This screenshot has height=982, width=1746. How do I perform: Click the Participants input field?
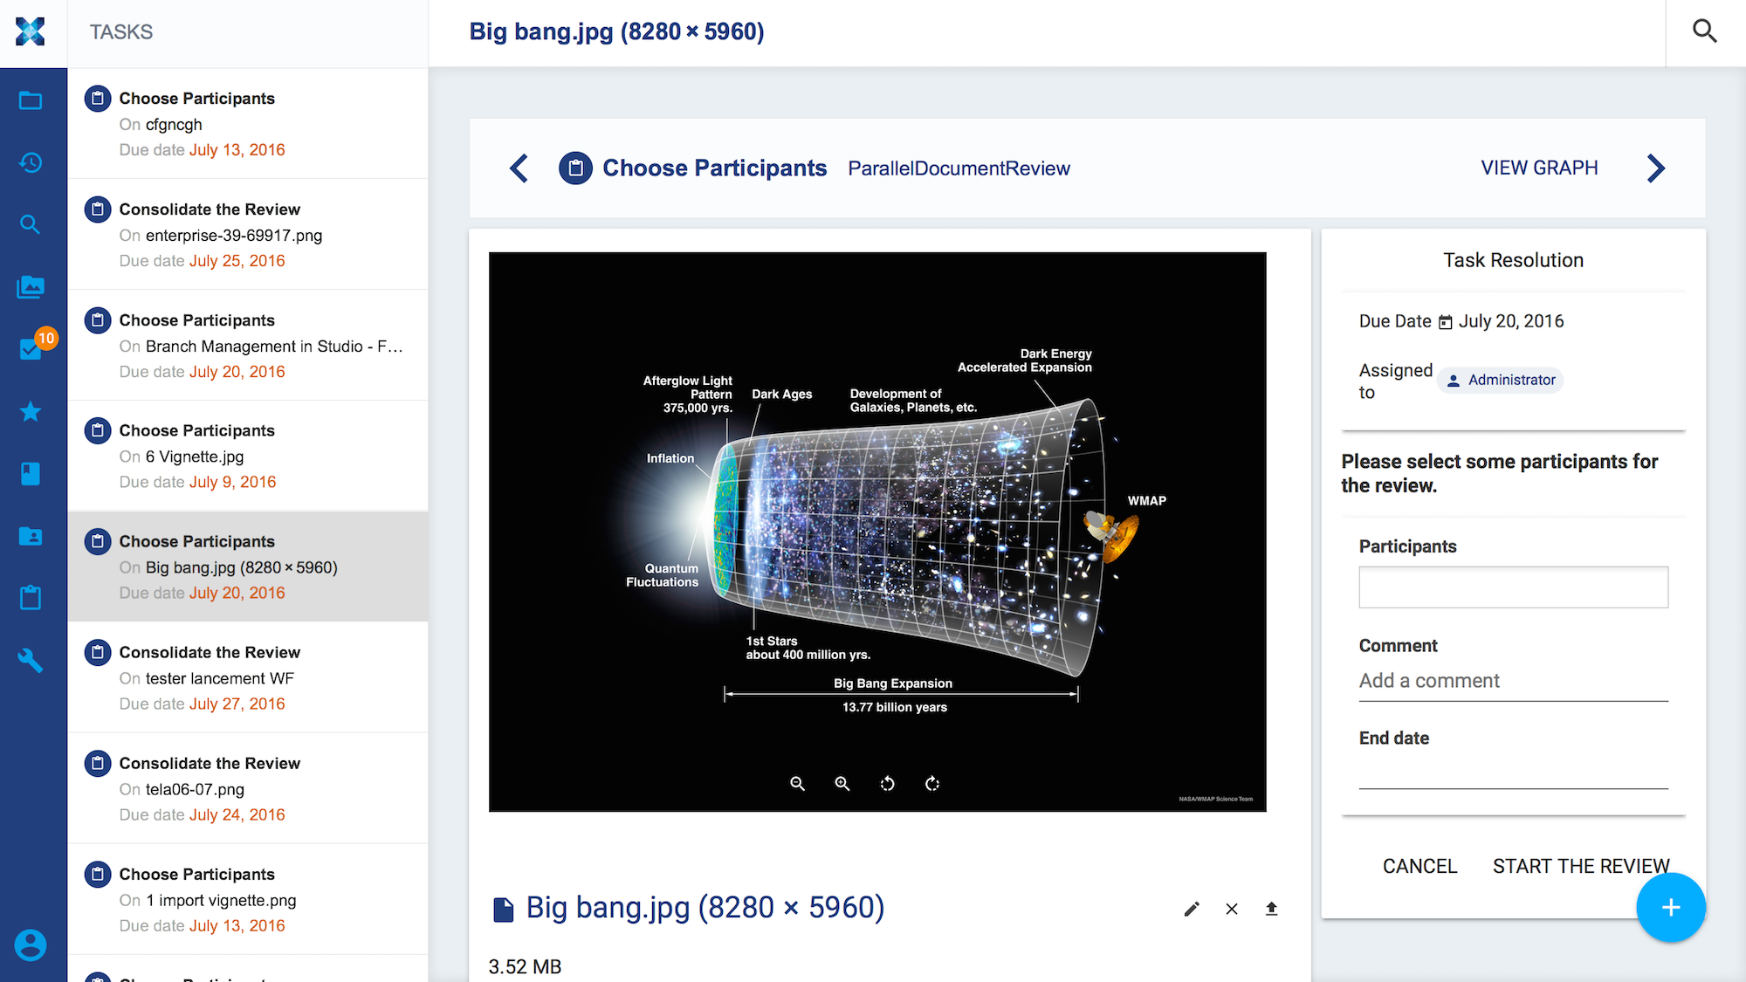coord(1513,587)
